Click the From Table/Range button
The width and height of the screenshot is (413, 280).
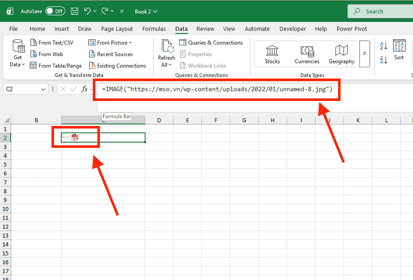click(x=56, y=66)
